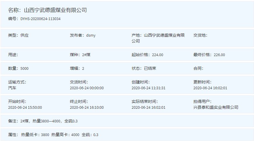This screenshot has width=254, height=141.
Task: Click the 状态 value 已结束
Action: coord(150,69)
